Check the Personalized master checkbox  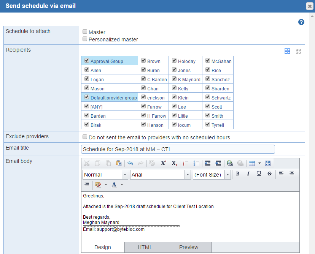coord(85,39)
